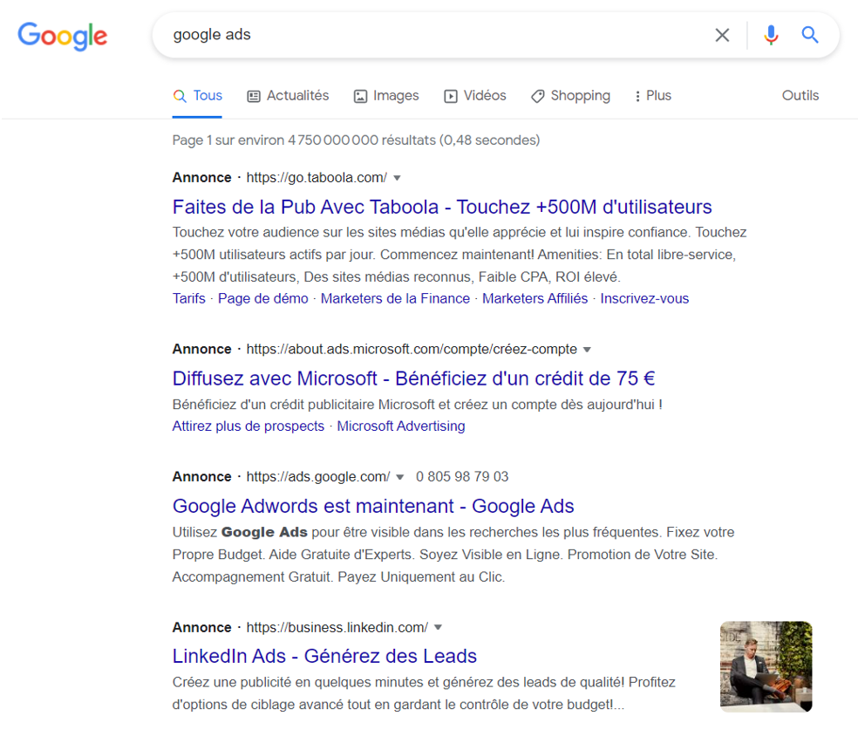Expand arrow next to business.linkedin.com URL
Image resolution: width=858 pixels, height=750 pixels.
tap(438, 627)
